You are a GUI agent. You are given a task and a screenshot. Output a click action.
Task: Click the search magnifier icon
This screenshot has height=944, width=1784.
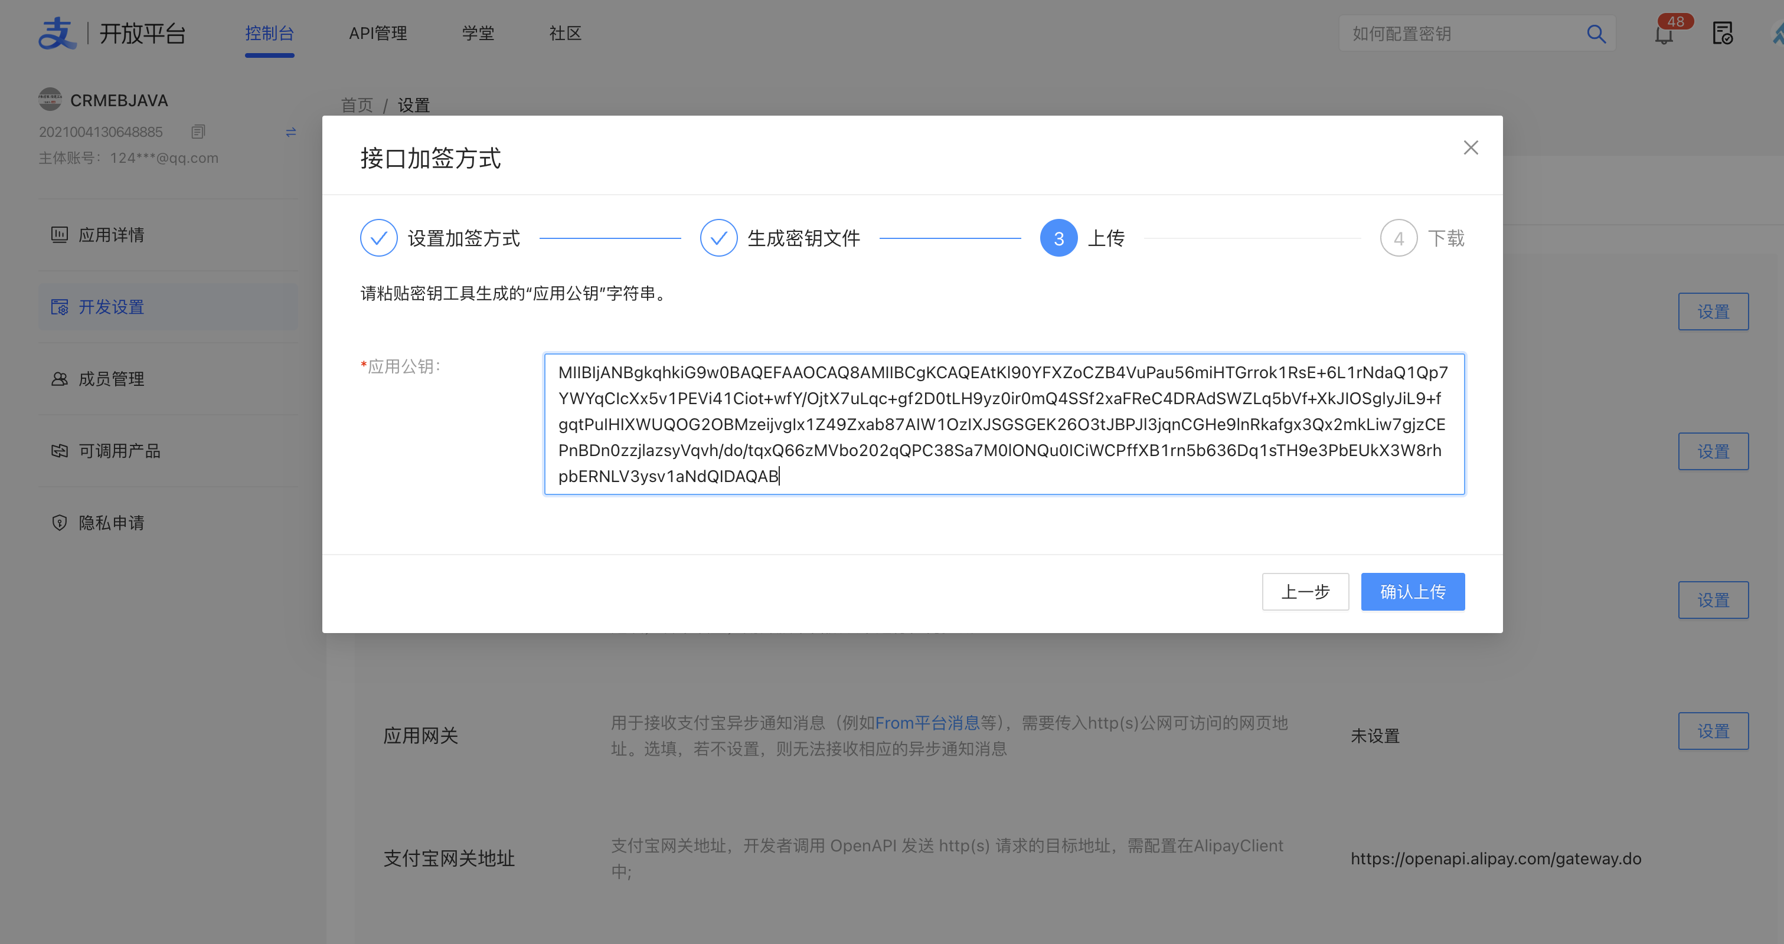click(x=1596, y=34)
